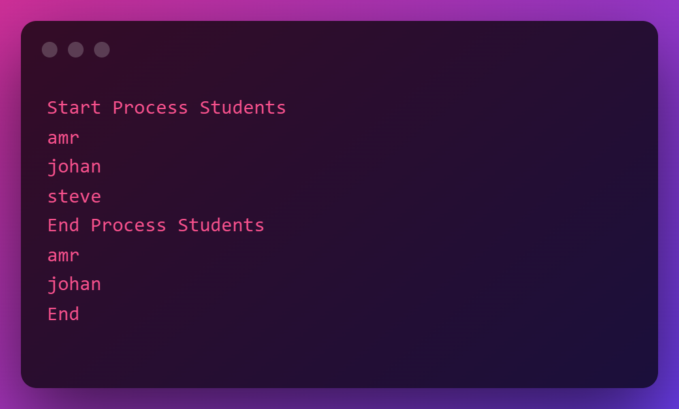Click the rightmost gray window dot
The image size is (679, 409).
click(x=102, y=50)
